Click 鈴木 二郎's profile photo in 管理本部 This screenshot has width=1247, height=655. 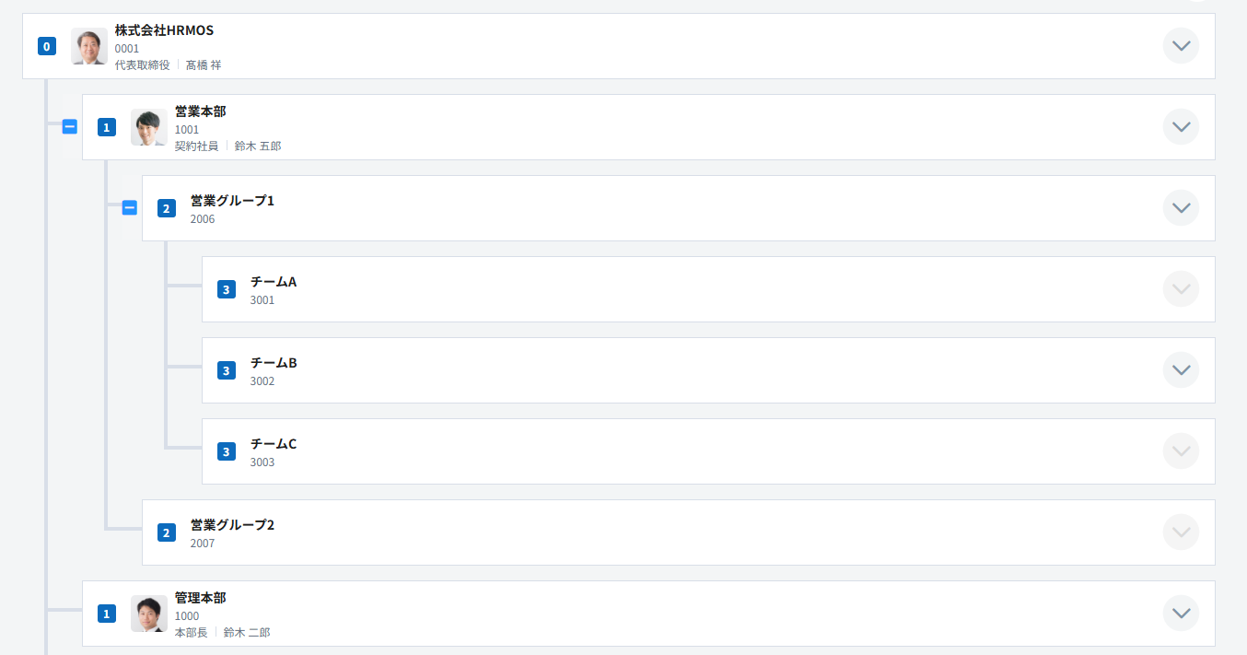[149, 614]
